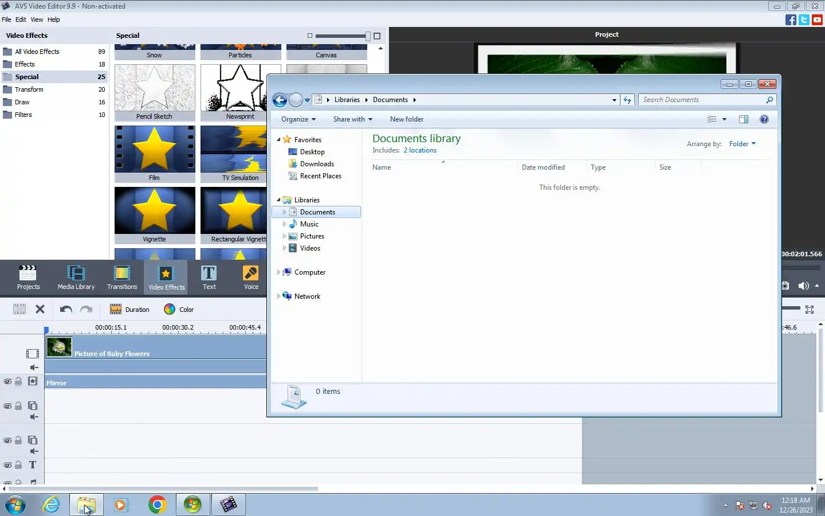The width and height of the screenshot is (825, 516).
Task: Click the split/trim icon in timeline toolbar
Action: [19, 310]
